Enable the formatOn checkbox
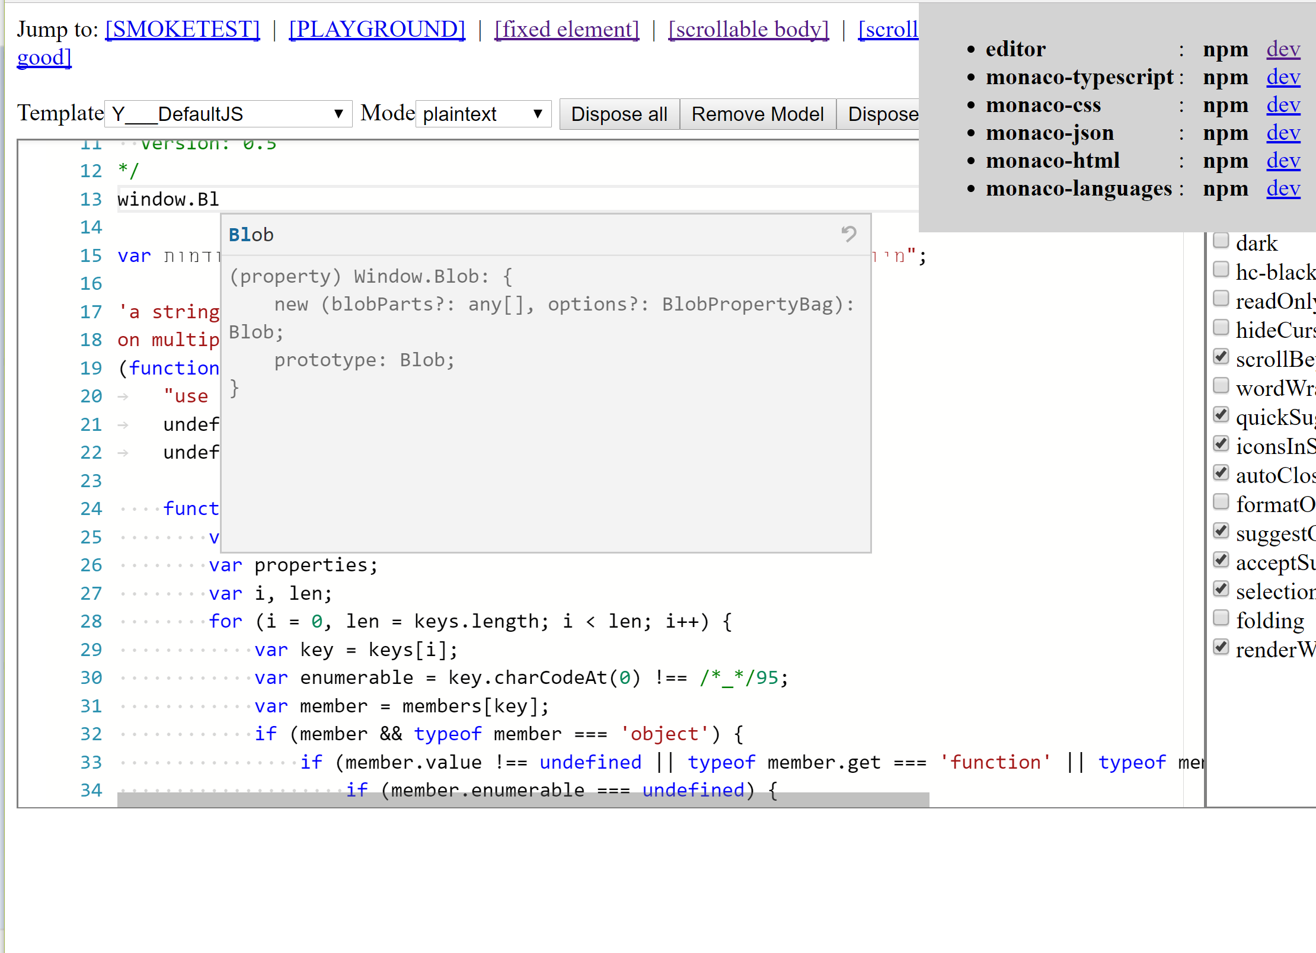The image size is (1316, 953). [1221, 502]
